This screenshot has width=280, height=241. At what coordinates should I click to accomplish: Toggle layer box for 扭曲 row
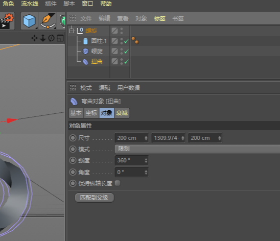[x=114, y=62]
